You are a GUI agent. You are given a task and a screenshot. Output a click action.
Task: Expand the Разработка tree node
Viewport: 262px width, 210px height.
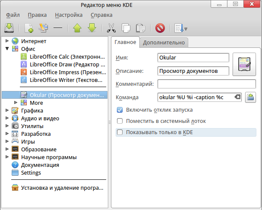click(x=7, y=134)
